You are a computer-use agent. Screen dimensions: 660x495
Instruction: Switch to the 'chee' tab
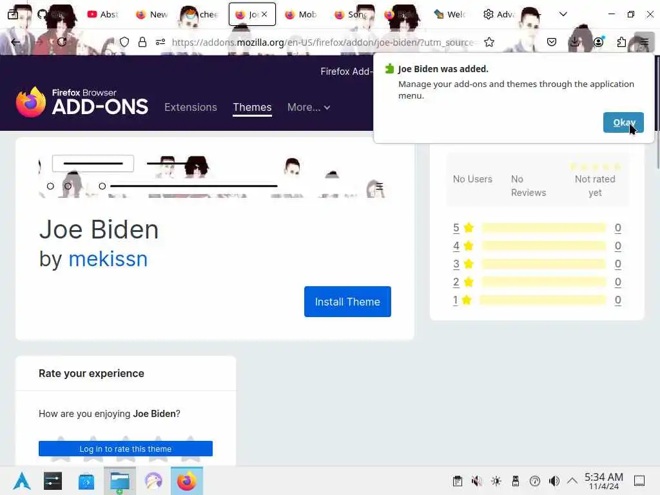coord(202,14)
